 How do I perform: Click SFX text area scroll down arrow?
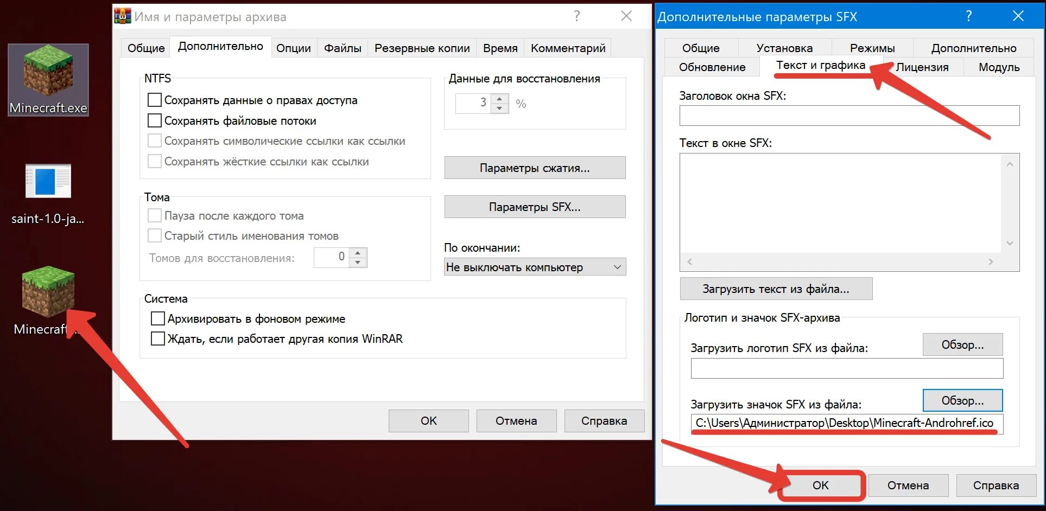tap(1010, 243)
